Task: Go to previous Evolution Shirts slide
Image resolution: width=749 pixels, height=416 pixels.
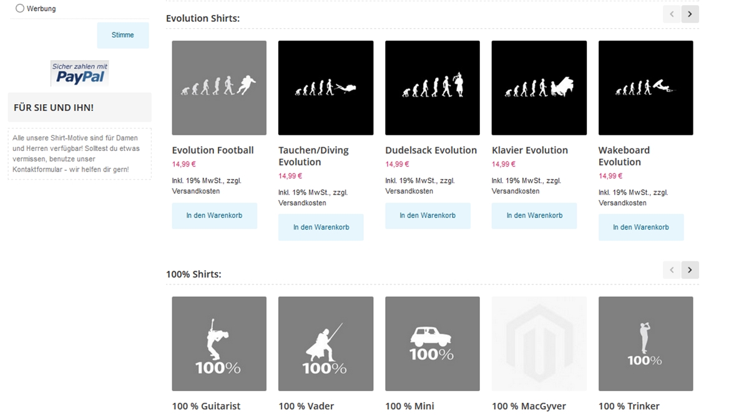Action: tap(672, 14)
